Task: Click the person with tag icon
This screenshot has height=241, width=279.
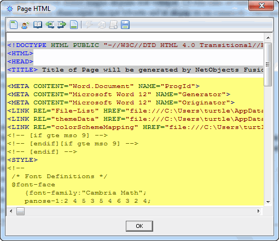Action: click(25, 25)
